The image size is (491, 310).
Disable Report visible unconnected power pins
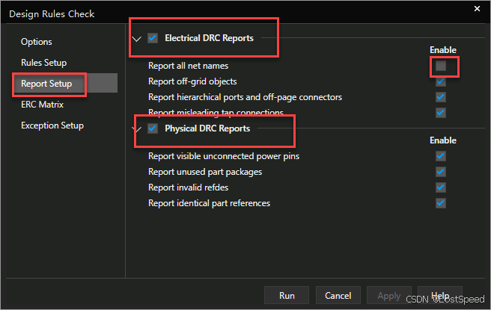point(441,156)
